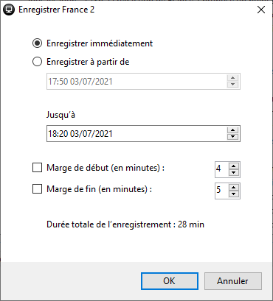Enable the Marge de fin checkbox
273x301 pixels.
[x=37, y=189]
